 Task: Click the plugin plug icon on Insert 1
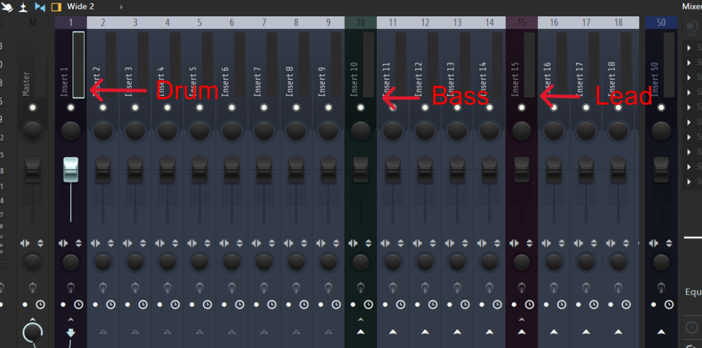(x=71, y=287)
